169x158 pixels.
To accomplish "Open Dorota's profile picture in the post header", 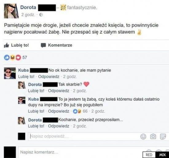I will 11,11.
